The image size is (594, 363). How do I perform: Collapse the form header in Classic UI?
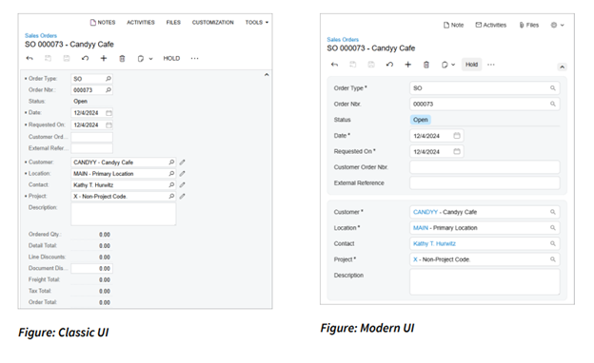[x=267, y=75]
